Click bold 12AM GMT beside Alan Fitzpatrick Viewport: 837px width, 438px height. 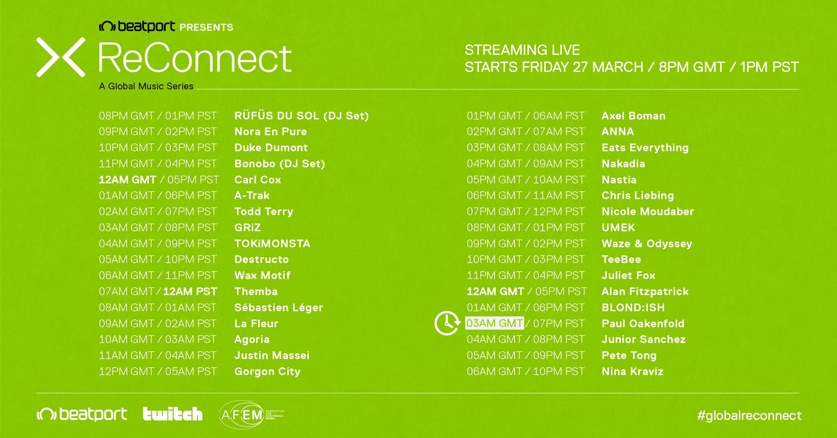point(495,291)
